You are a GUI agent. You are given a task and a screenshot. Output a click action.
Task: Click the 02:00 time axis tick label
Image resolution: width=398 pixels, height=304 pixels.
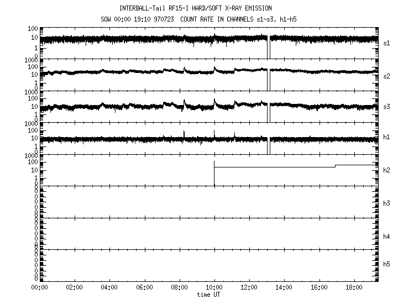pos(74,287)
